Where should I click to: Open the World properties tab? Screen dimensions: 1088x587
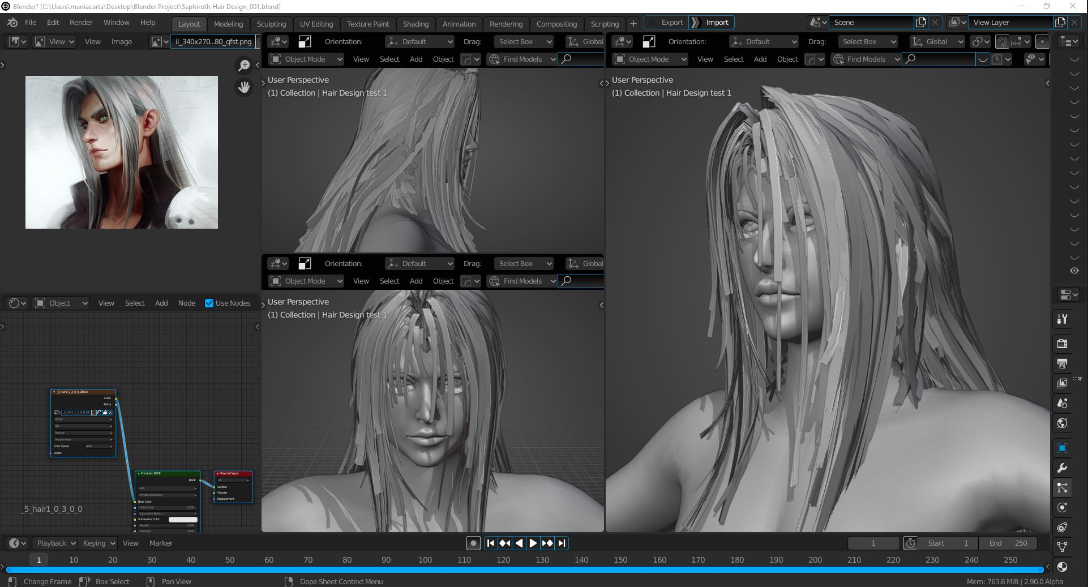click(1063, 423)
